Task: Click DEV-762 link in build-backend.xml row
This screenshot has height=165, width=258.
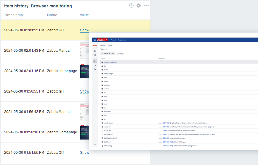Action: (166, 138)
